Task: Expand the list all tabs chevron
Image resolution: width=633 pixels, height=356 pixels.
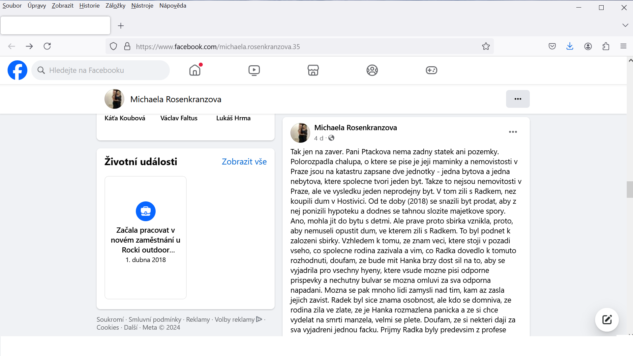Action: [625, 25]
